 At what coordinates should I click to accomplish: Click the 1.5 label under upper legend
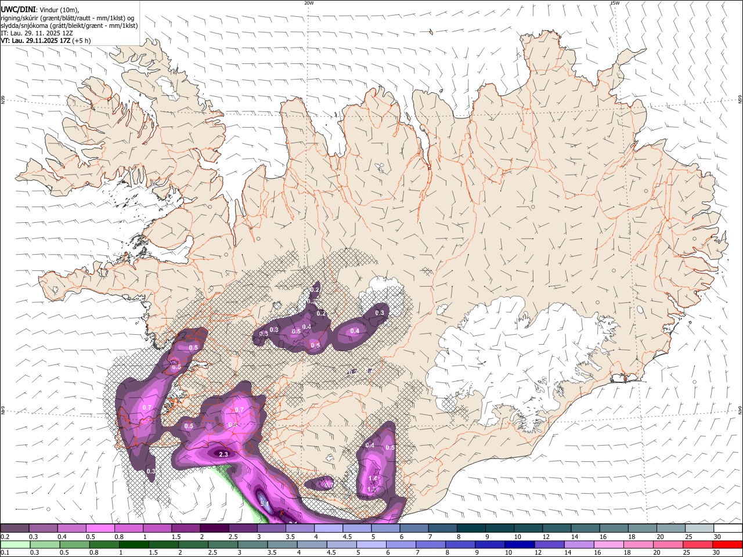pos(176,537)
